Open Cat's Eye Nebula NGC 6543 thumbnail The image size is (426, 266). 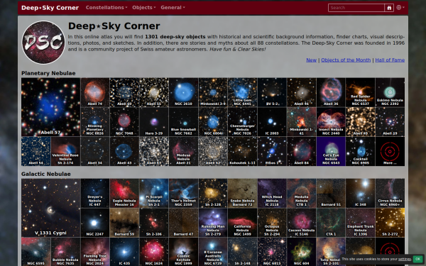[x=331, y=151]
